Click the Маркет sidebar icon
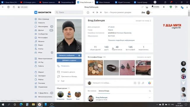This screenshot has width=190, height=107. (x=36, y=72)
